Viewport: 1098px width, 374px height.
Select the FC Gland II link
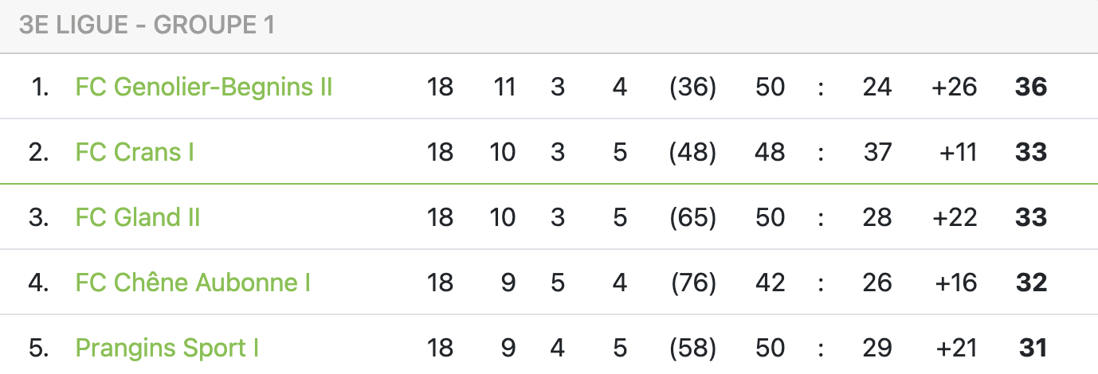(138, 217)
